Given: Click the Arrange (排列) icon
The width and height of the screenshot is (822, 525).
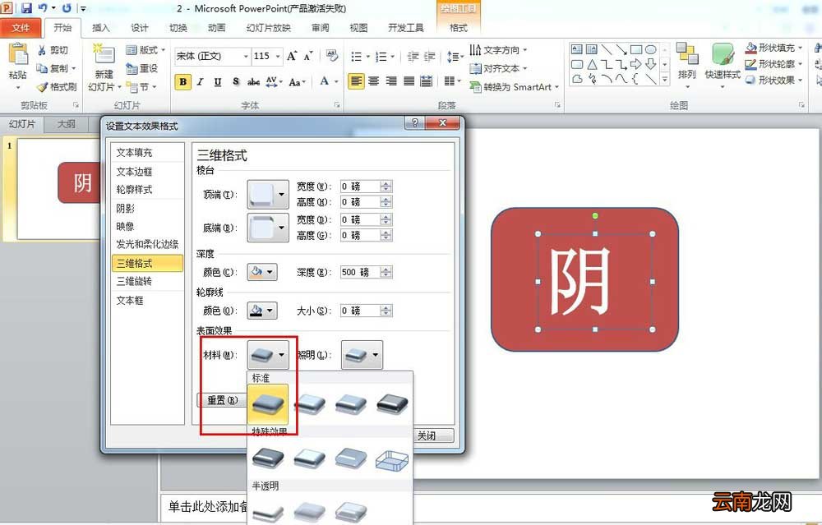Looking at the screenshot, I should [x=686, y=54].
